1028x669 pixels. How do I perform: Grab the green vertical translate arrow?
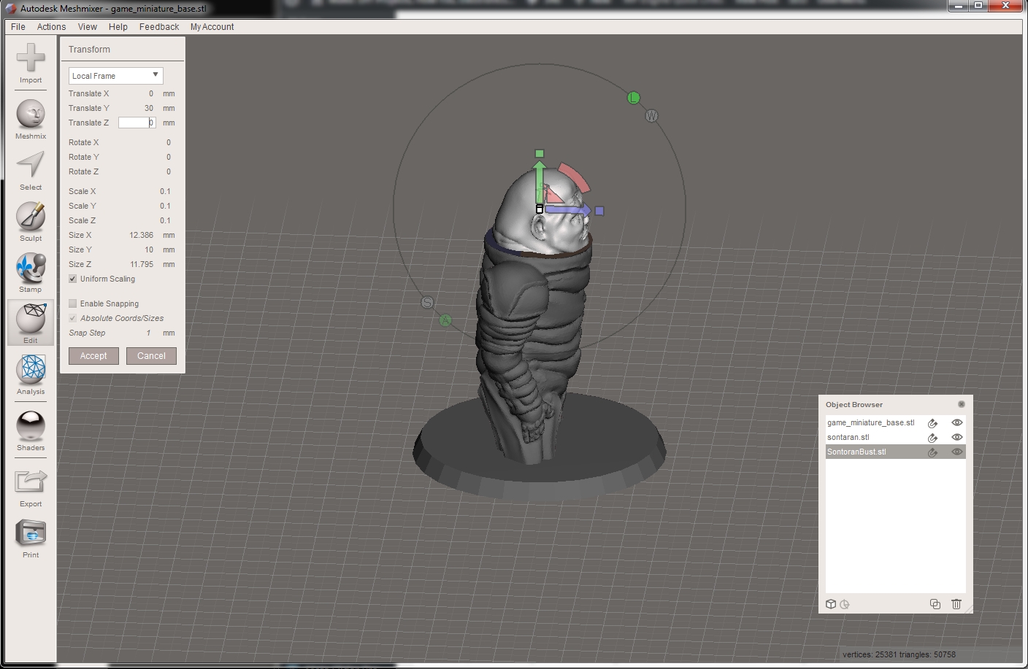[539, 182]
